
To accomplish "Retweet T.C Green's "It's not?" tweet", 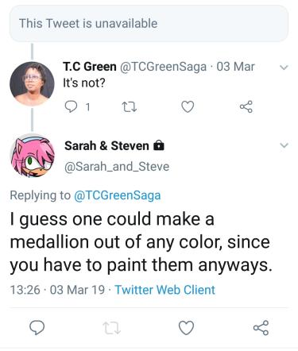I will pyautogui.click(x=129, y=107).
